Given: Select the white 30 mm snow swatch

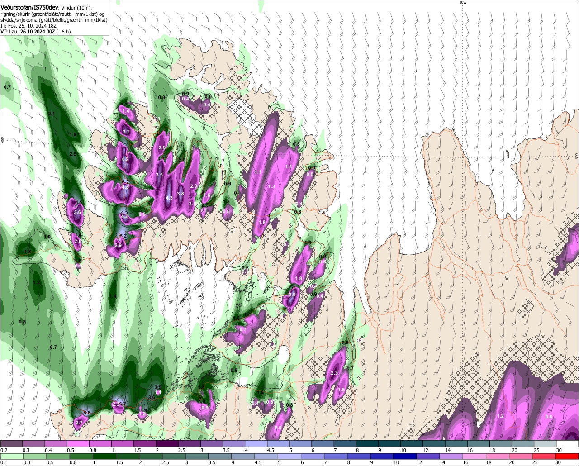Looking at the screenshot, I should [x=567, y=444].
